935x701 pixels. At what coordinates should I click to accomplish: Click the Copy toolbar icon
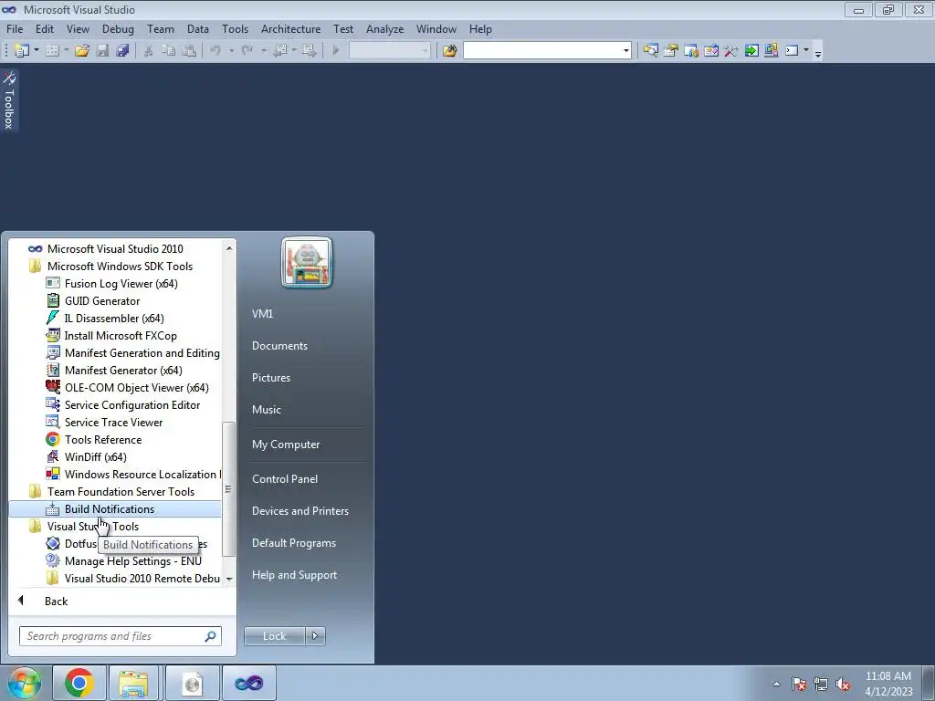169,51
